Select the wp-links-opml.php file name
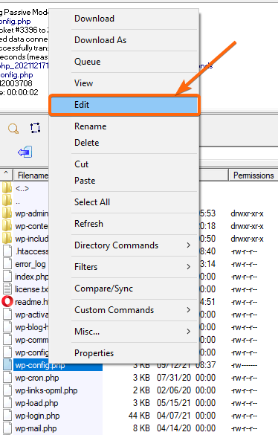Screen dimensions: 278x435 click(46, 390)
